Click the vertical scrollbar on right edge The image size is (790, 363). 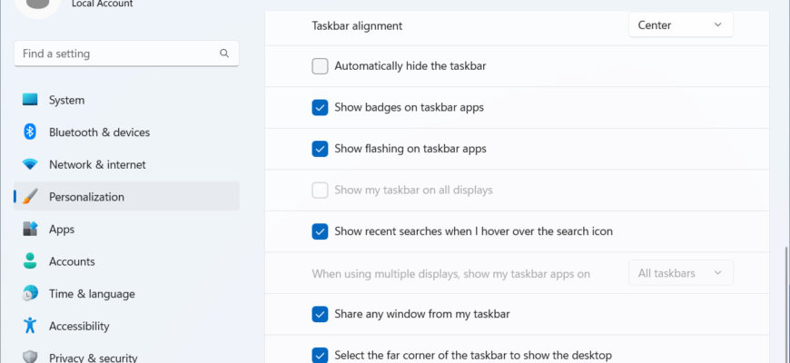(x=787, y=305)
